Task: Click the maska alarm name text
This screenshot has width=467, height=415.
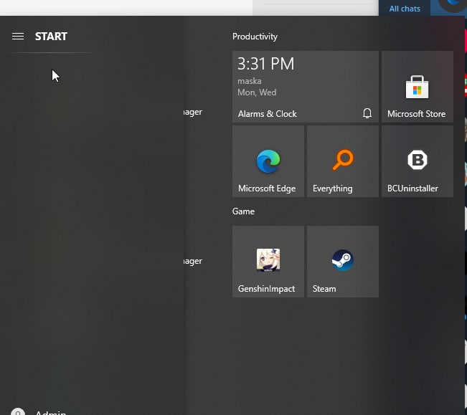Action: (250, 81)
